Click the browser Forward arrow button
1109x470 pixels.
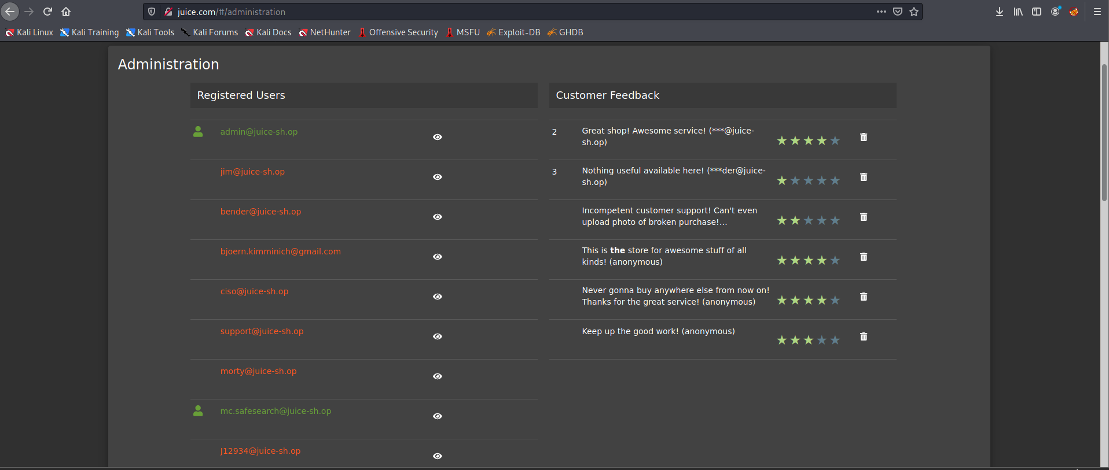29,12
